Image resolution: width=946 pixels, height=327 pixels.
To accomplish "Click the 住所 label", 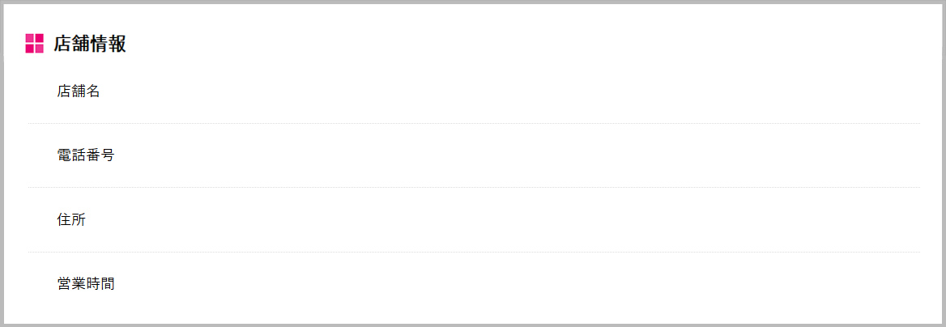I will 71,219.
